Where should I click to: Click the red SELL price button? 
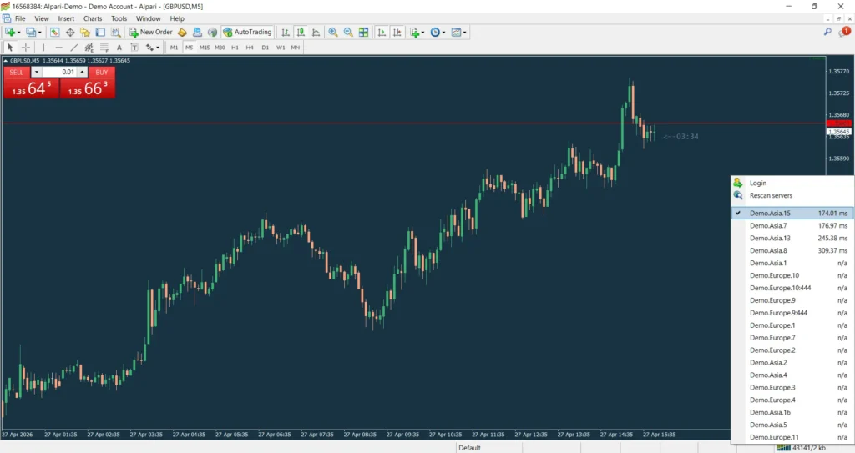(31, 88)
